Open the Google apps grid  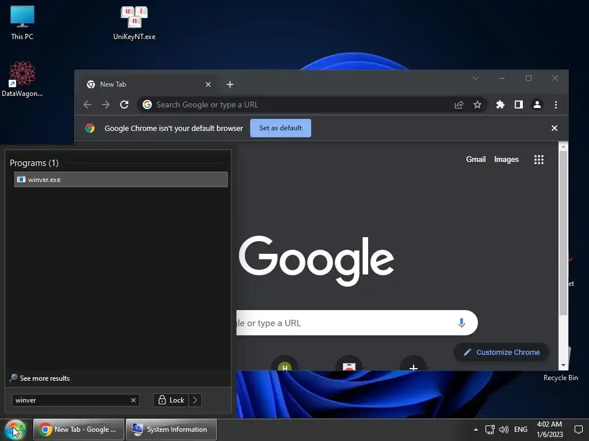click(x=538, y=160)
